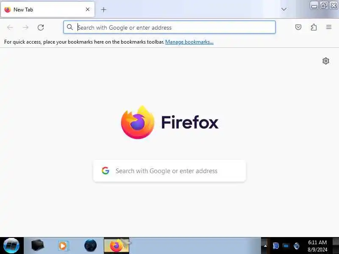
Task: Click the globe tray icon left of the clock
Action: tap(296, 246)
